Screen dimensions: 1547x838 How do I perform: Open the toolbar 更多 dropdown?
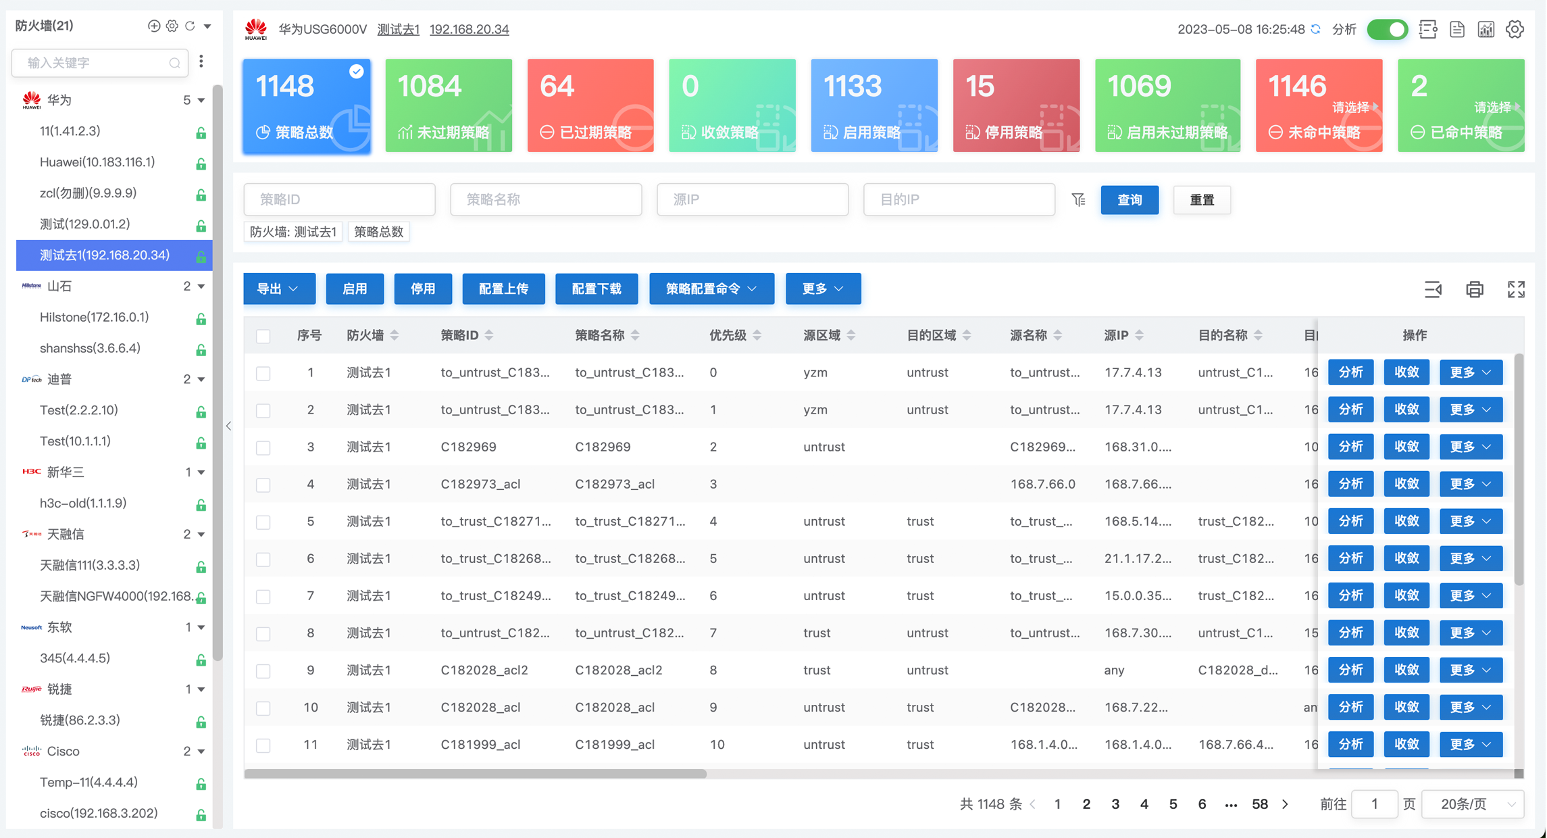tap(823, 289)
